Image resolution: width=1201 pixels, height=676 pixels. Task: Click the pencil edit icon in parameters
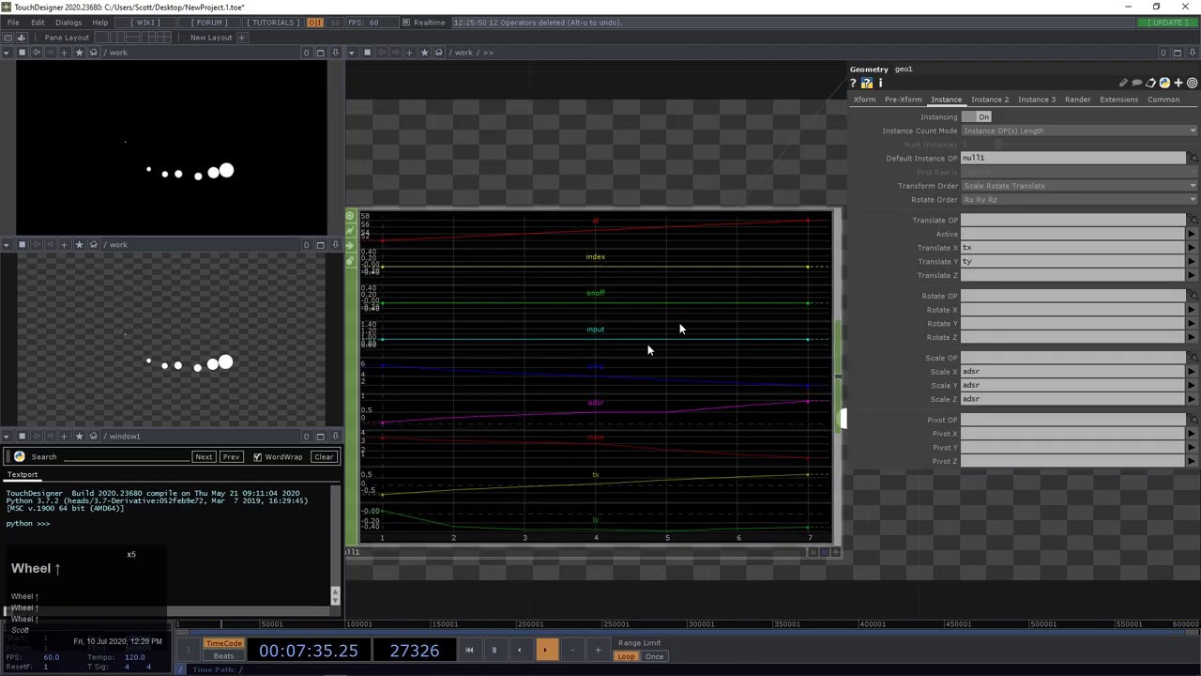tap(1123, 84)
